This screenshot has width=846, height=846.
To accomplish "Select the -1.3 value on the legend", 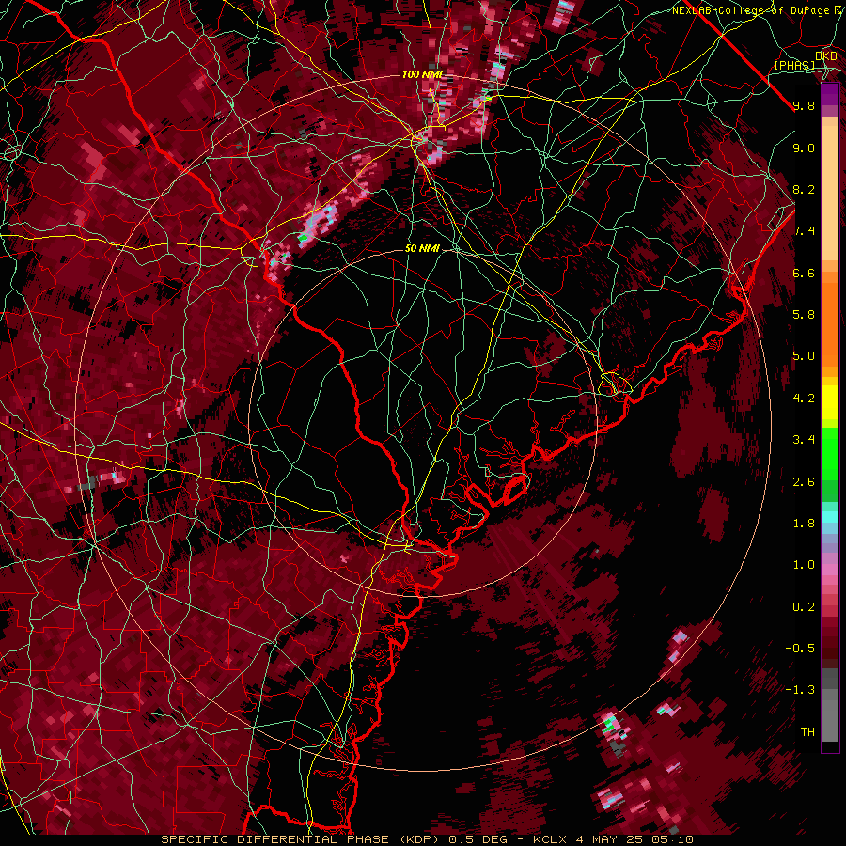I will (800, 690).
